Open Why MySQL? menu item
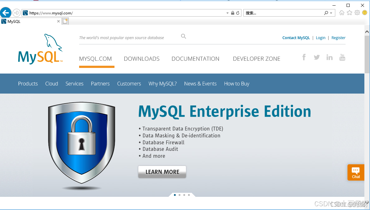The image size is (370, 210). (163, 84)
